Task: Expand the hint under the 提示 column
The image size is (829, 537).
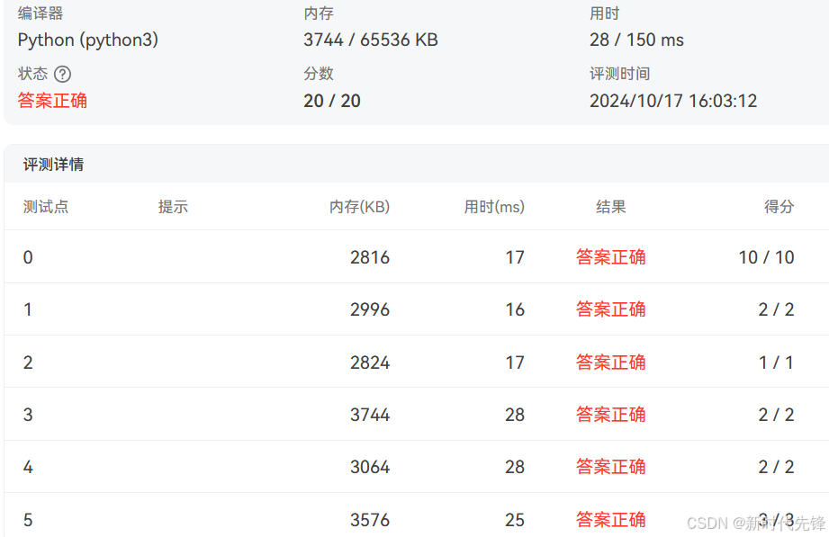Action: 173,206
